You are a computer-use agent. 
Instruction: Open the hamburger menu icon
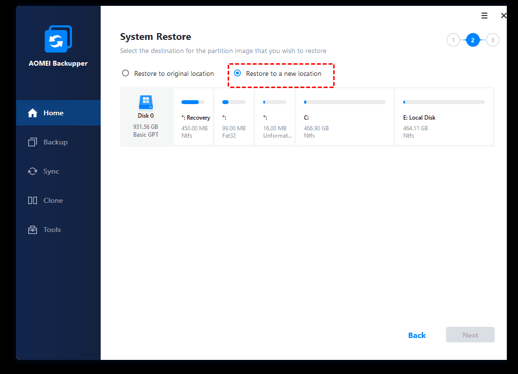(x=484, y=16)
